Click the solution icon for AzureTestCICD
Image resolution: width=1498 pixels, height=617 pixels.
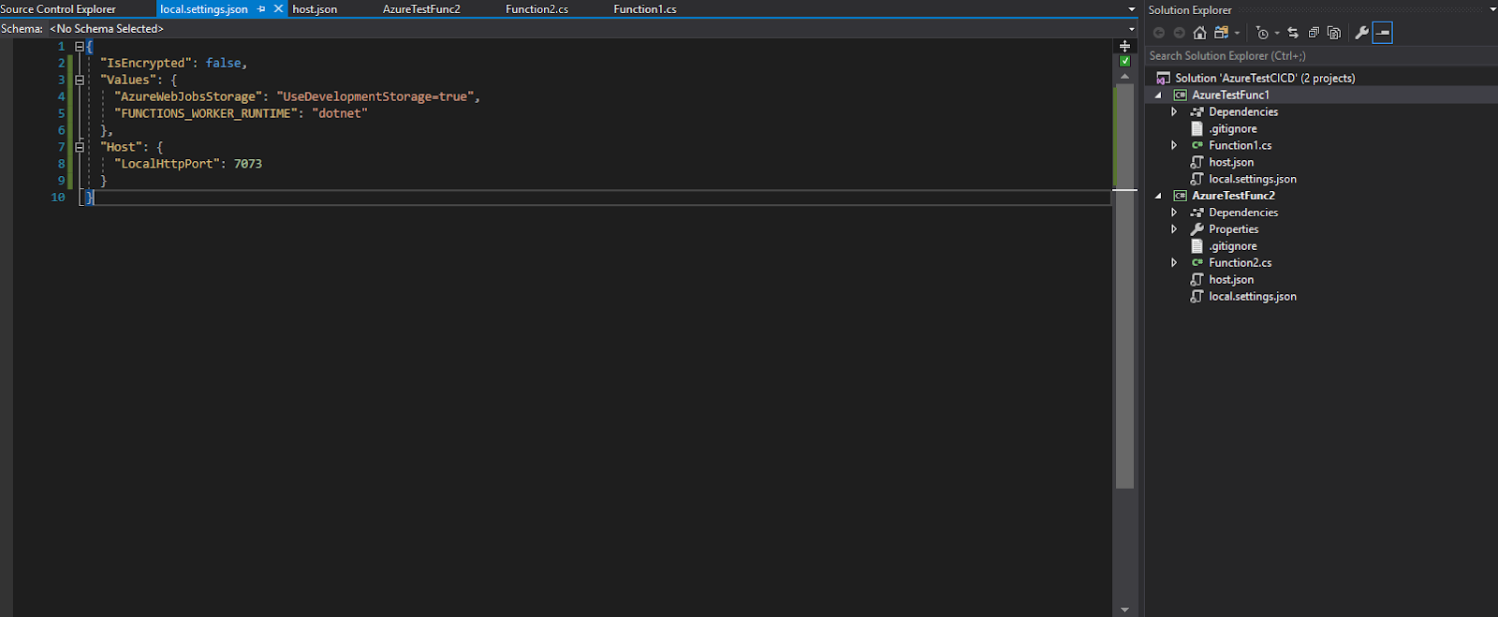pyautogui.click(x=1163, y=79)
